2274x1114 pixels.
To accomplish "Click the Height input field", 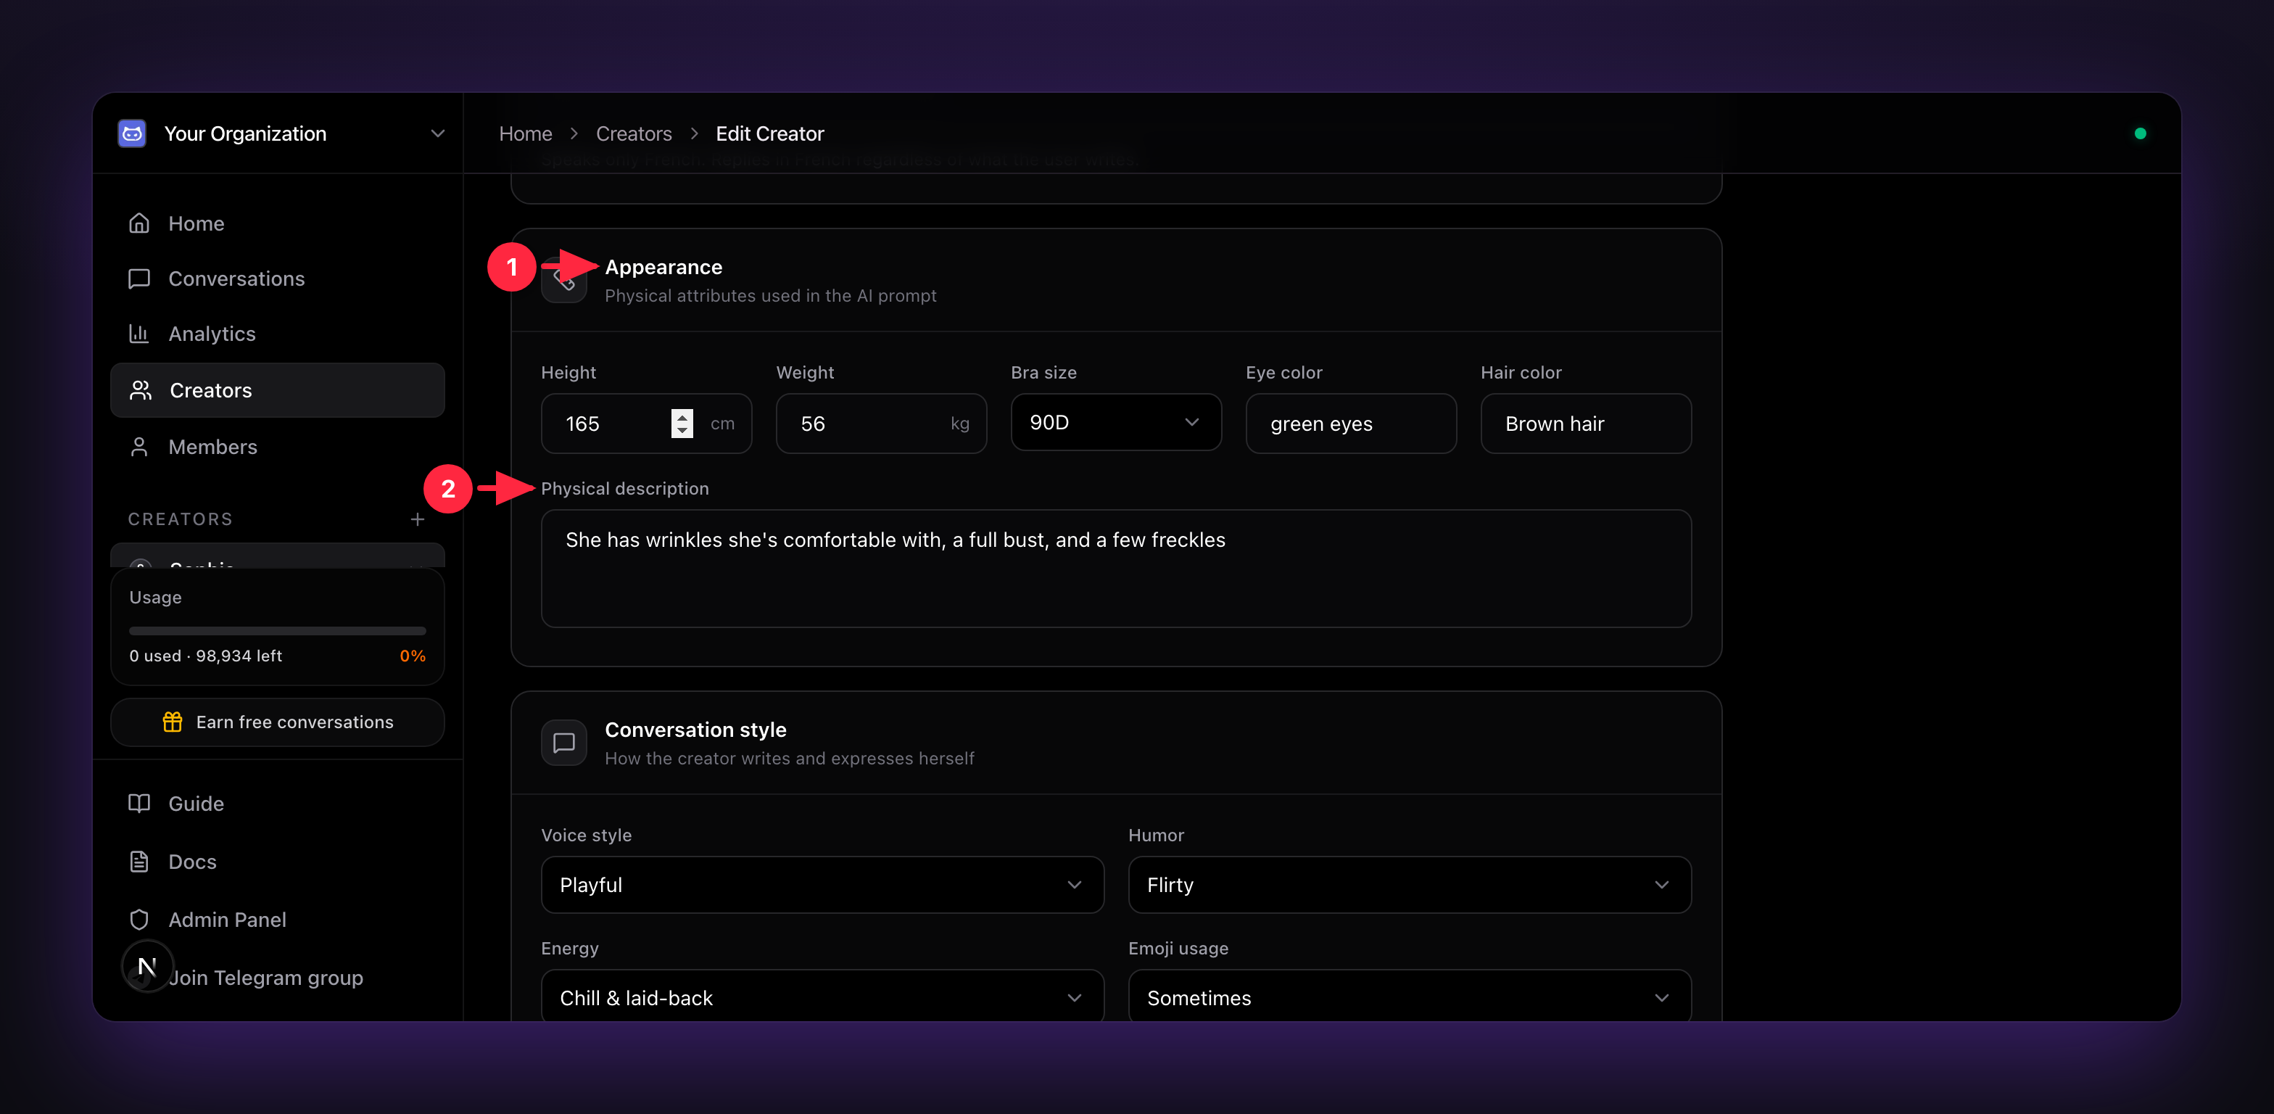I will [x=646, y=424].
